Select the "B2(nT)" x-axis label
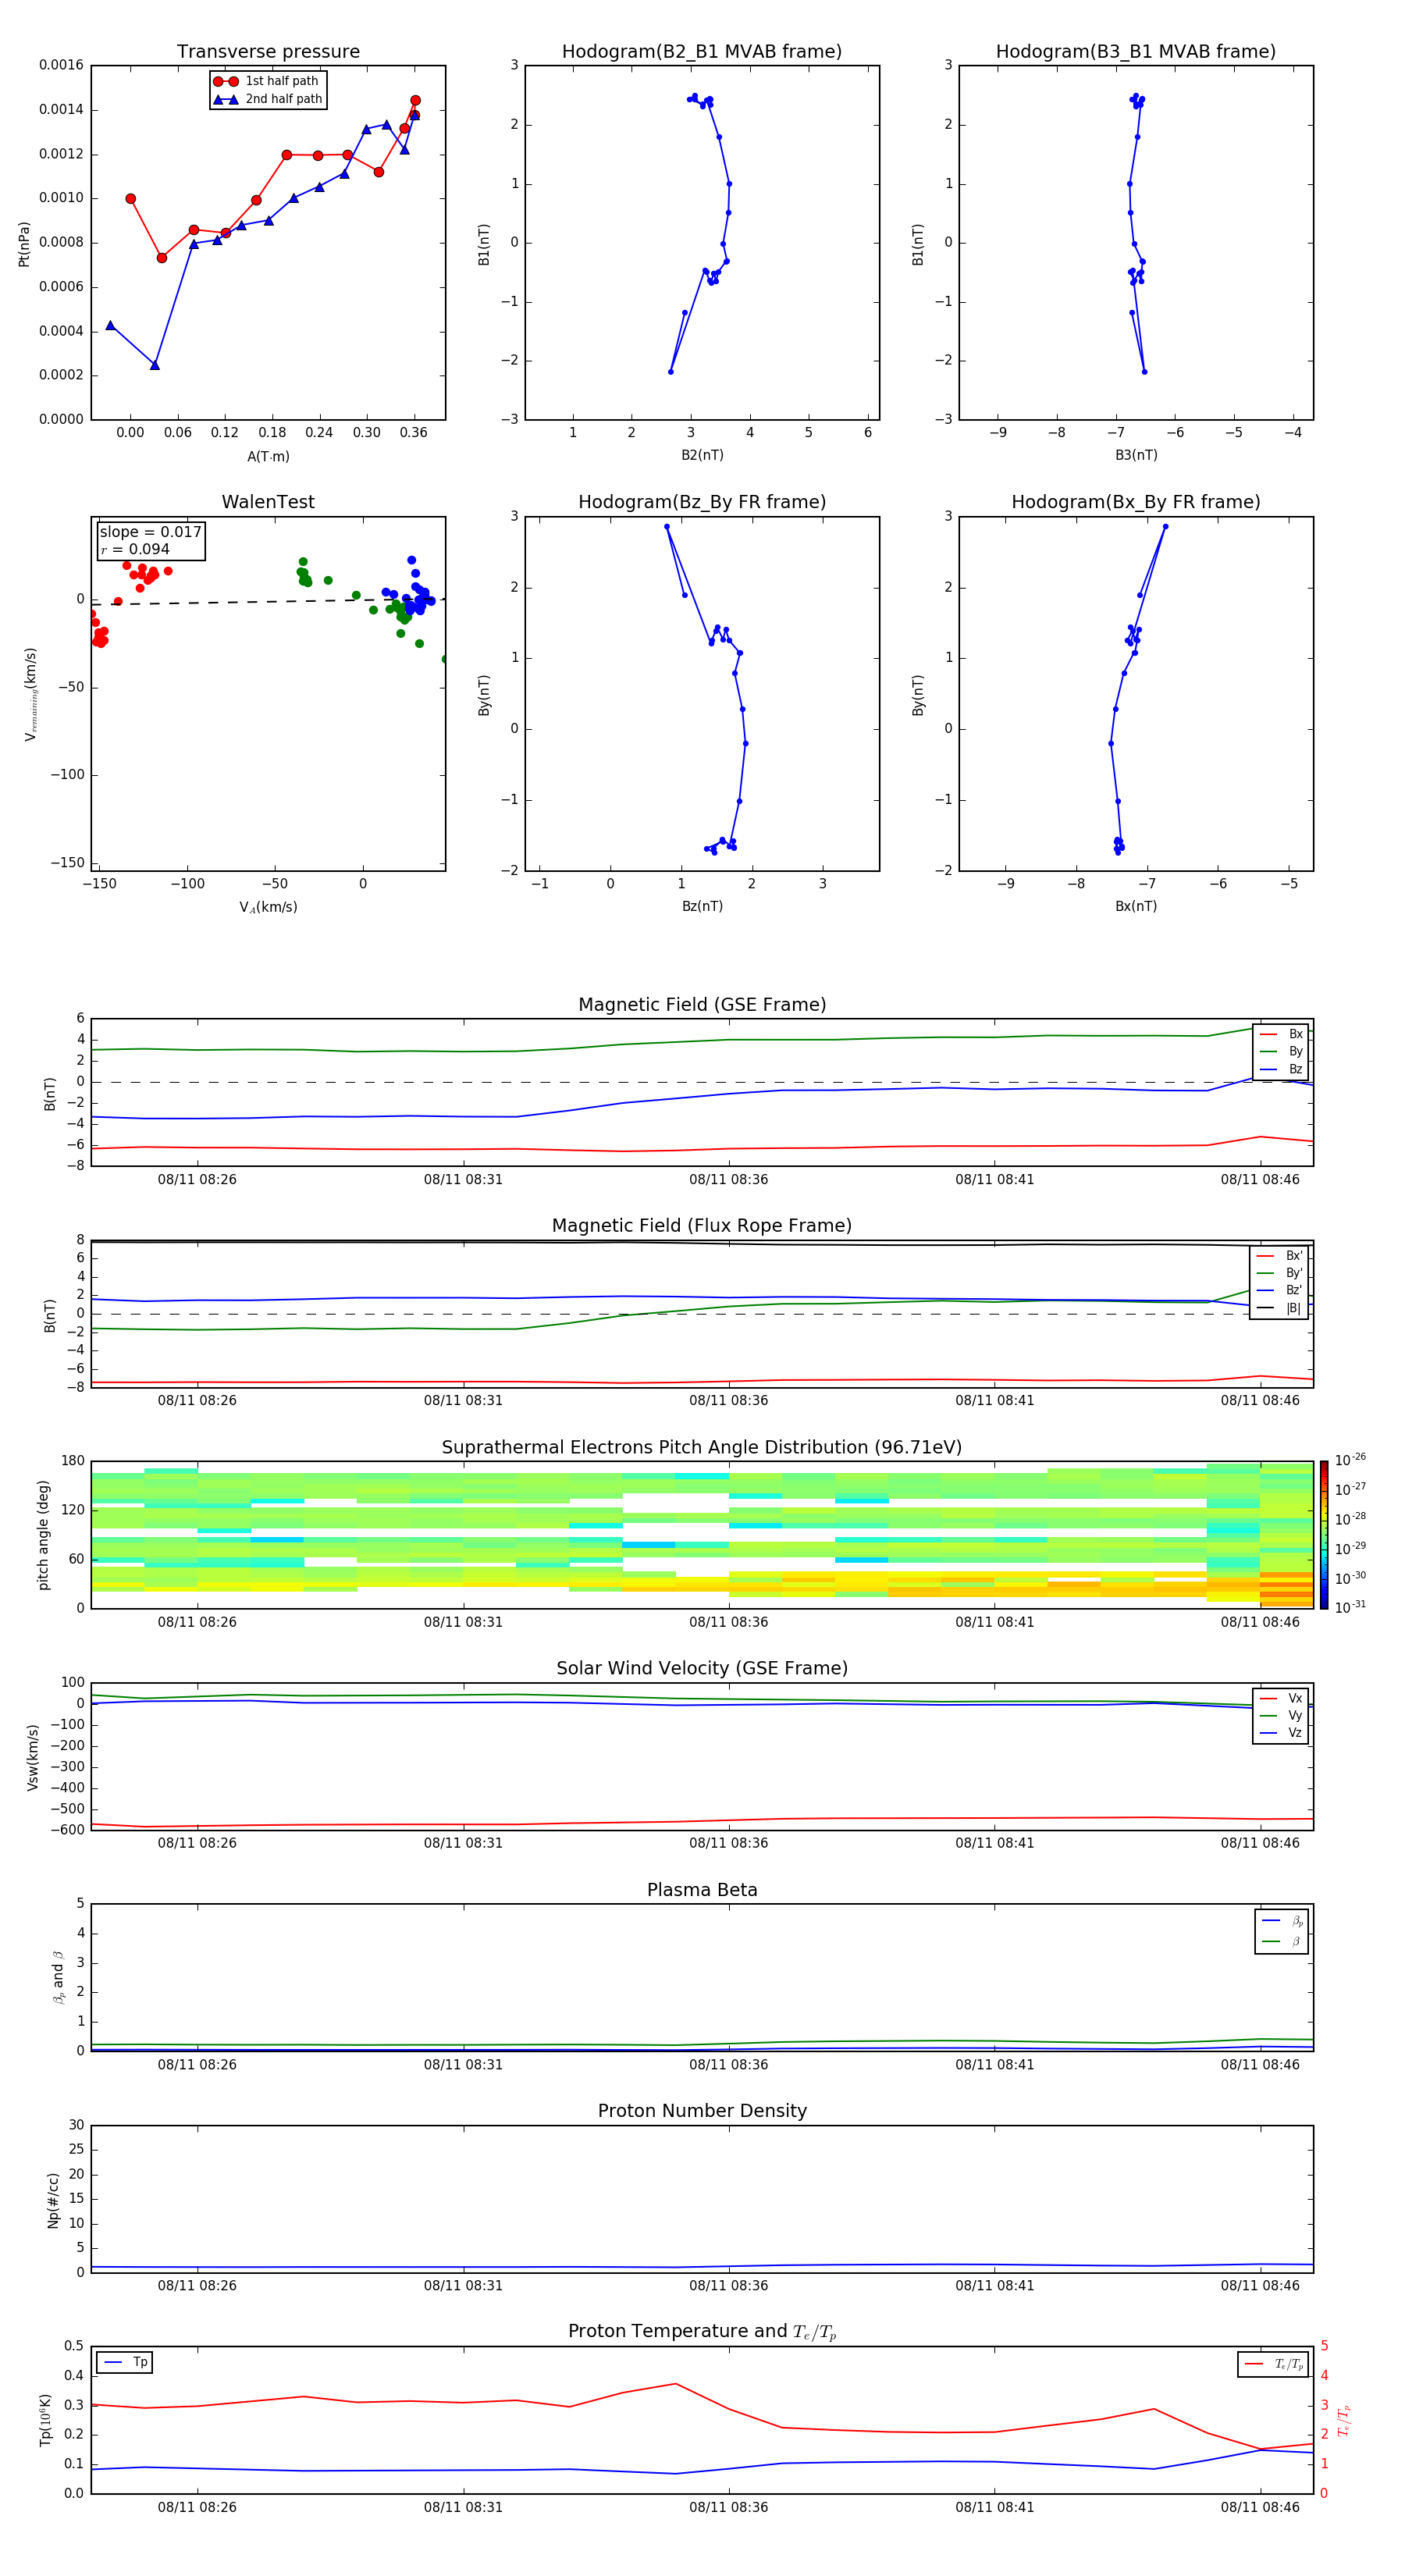 (x=702, y=455)
